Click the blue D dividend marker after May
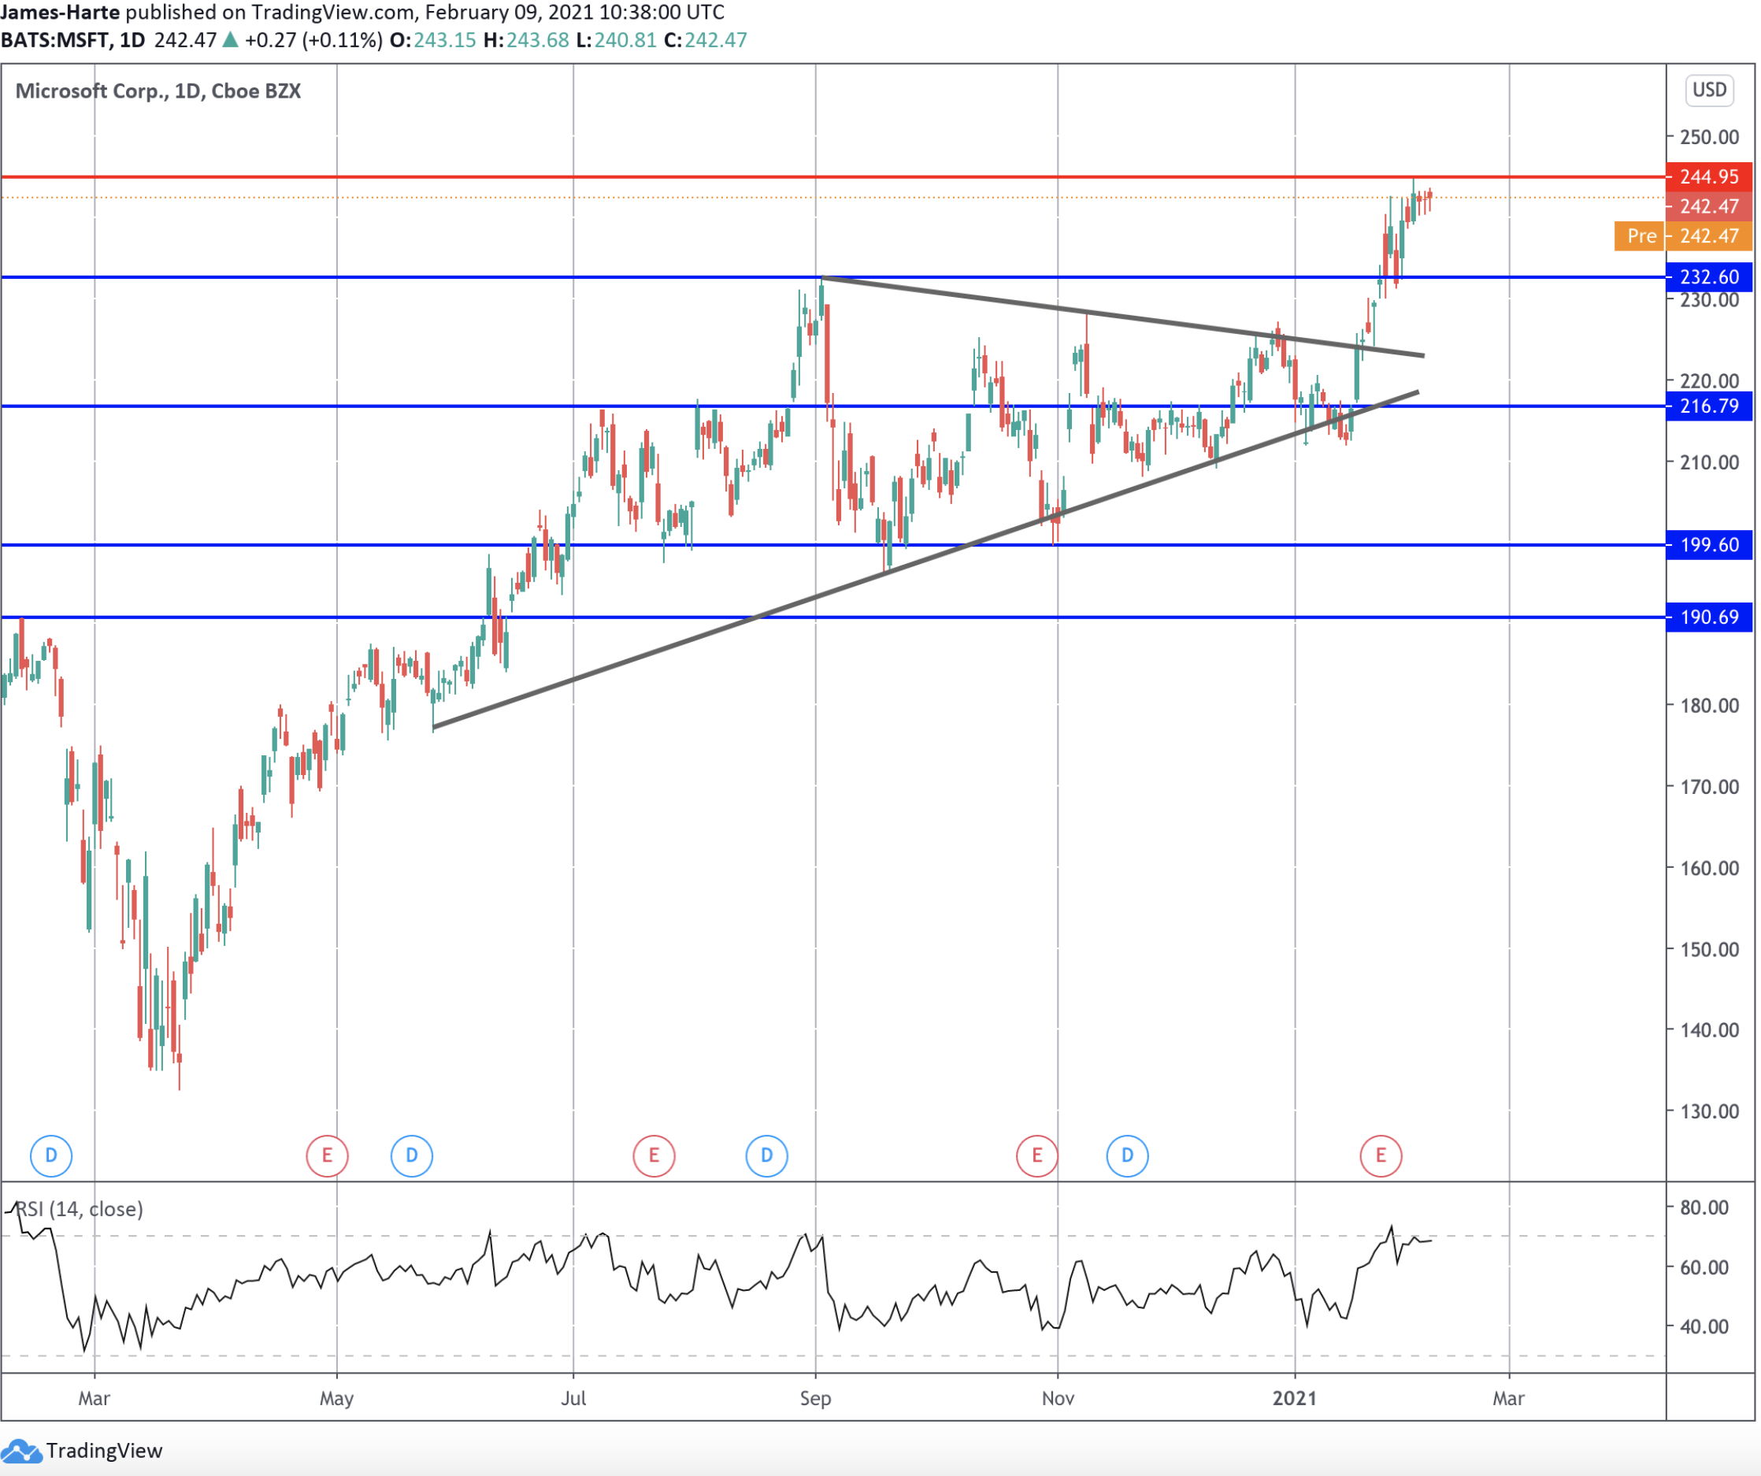Viewport: 1761px width, 1476px height. pos(412,1155)
